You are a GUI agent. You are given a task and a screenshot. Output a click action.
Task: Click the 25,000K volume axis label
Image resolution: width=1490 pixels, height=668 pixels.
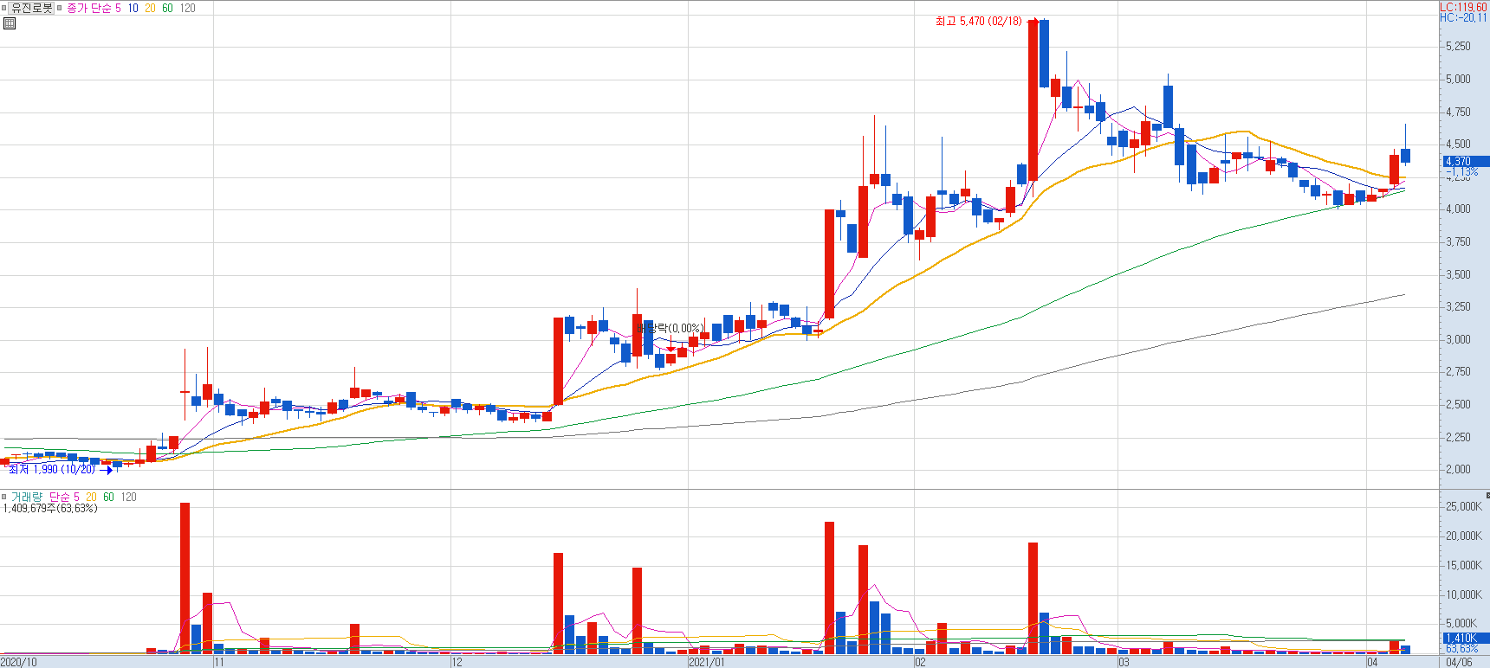(x=1463, y=506)
